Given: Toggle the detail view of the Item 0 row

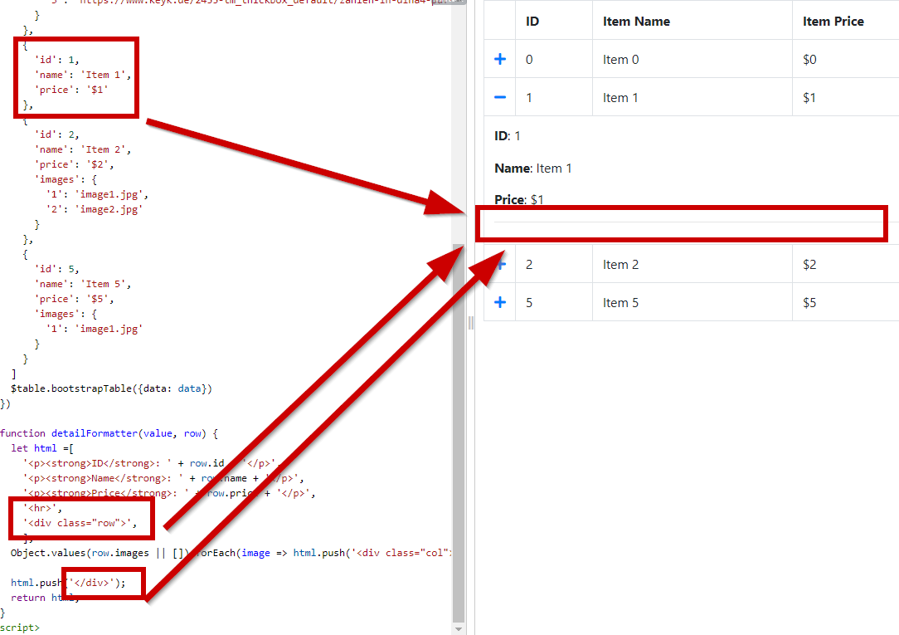Looking at the screenshot, I should coord(498,59).
